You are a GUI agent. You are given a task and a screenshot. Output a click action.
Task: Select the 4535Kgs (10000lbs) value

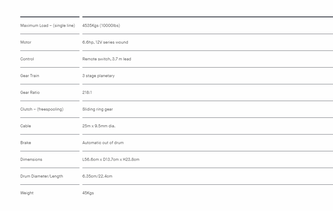coord(101,25)
